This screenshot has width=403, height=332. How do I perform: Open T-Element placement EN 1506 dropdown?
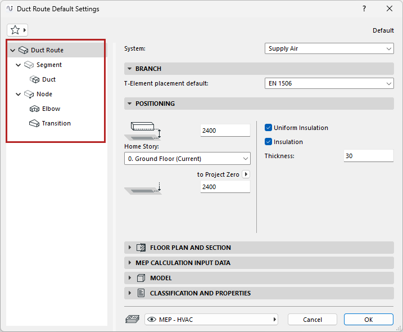329,83
